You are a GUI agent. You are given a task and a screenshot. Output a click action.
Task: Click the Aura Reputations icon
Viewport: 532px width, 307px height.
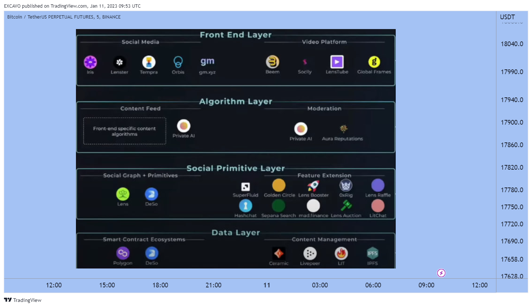point(343,129)
